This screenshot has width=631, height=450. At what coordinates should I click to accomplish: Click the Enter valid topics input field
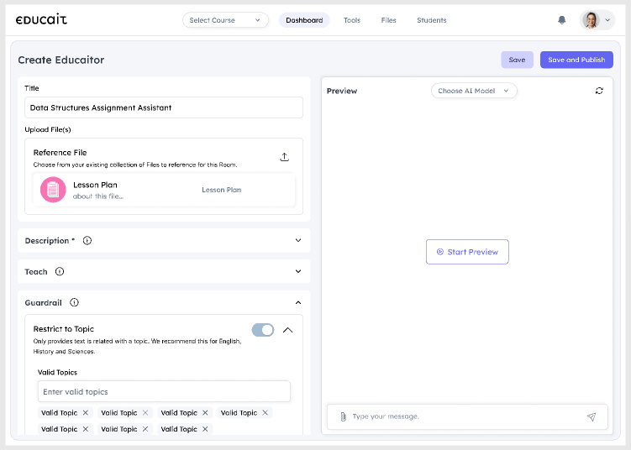pos(164,391)
